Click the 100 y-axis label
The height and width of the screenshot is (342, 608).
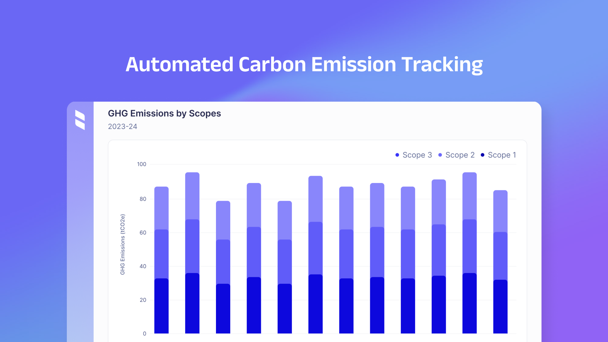[x=142, y=164]
